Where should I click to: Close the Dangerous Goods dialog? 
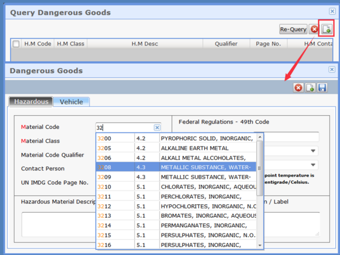[x=332, y=69]
